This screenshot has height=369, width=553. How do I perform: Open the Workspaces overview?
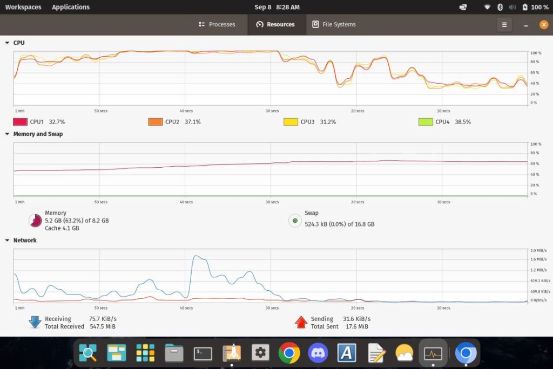(23, 7)
